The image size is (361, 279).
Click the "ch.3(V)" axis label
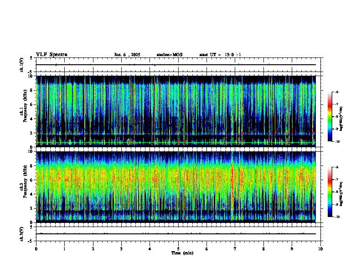coord(21,234)
